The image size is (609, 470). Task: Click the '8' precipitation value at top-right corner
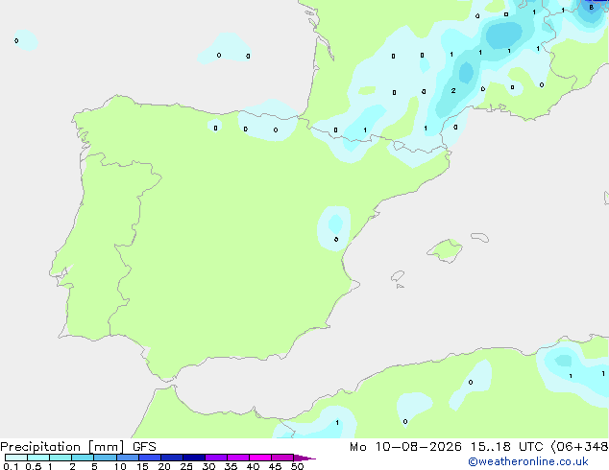pyautogui.click(x=591, y=8)
